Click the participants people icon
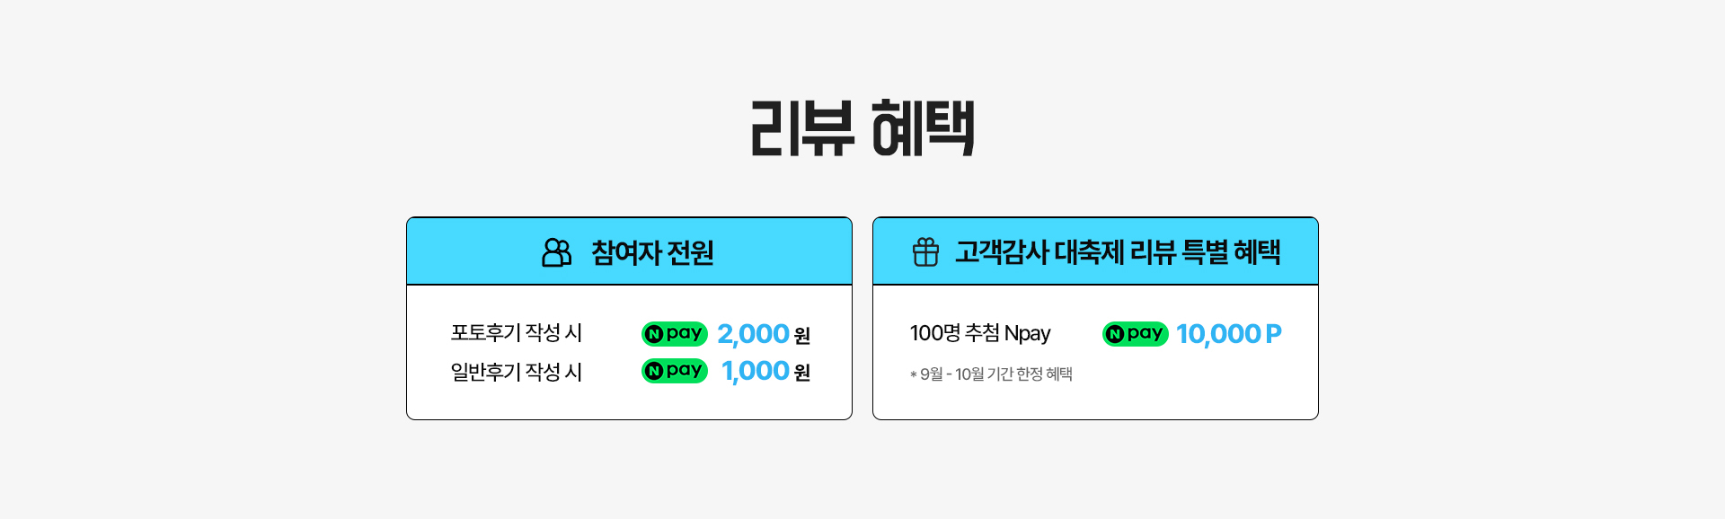The height and width of the screenshot is (519, 1725). (556, 252)
